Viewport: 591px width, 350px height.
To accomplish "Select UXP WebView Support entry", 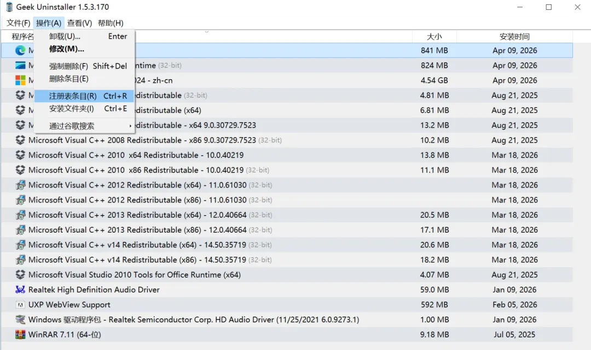I will pos(287,305).
